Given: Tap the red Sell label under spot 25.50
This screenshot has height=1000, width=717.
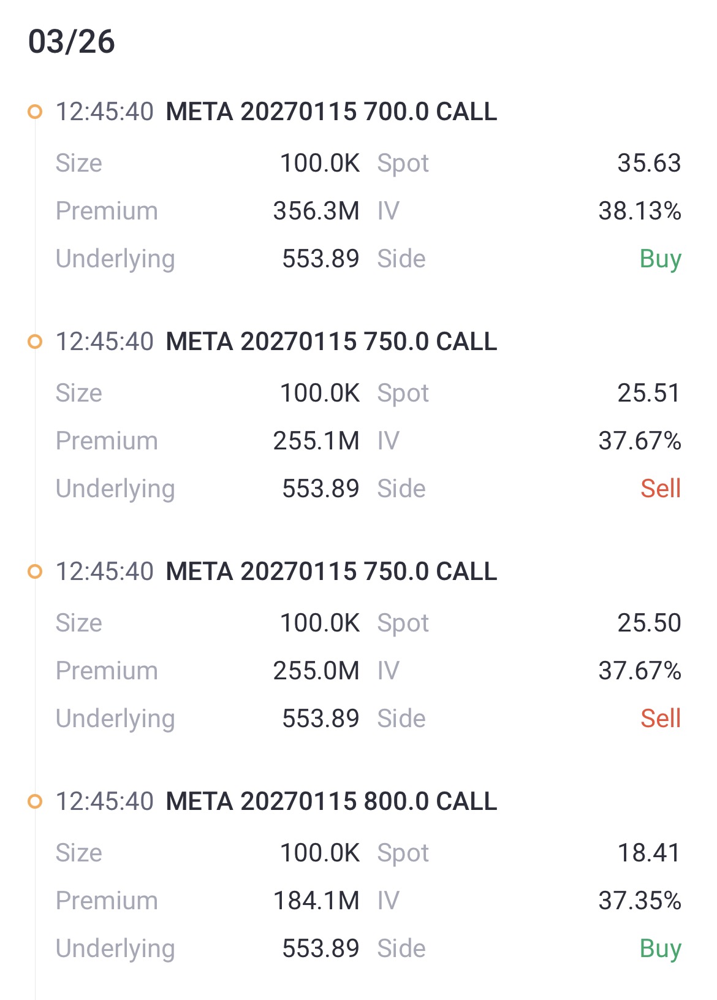Looking at the screenshot, I should click(661, 719).
